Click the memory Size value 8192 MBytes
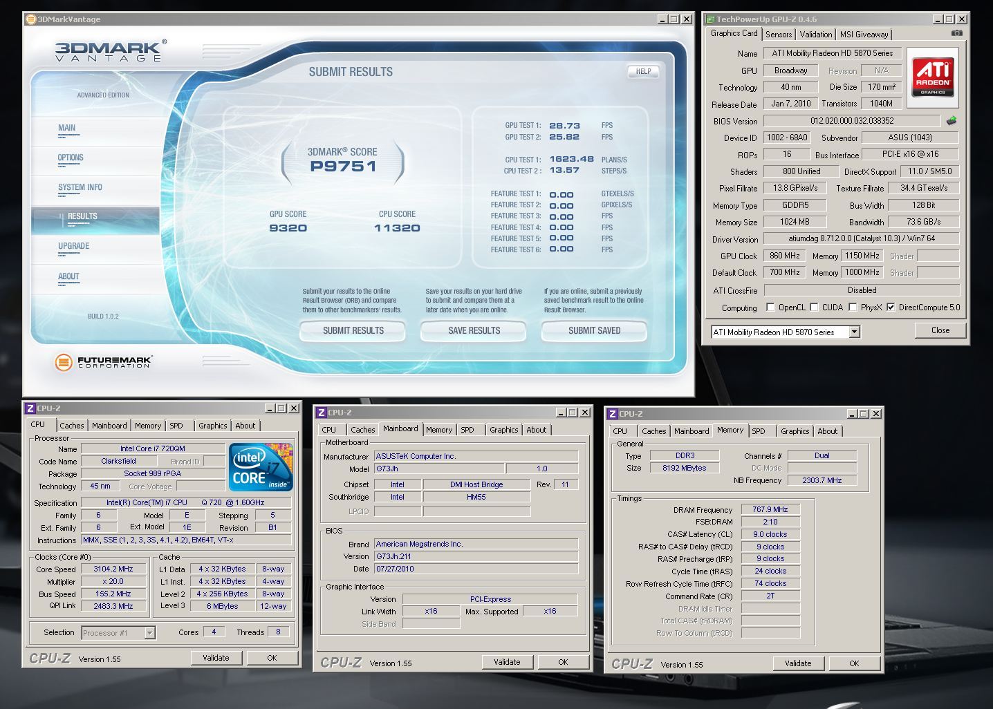993x709 pixels. pyautogui.click(x=685, y=468)
